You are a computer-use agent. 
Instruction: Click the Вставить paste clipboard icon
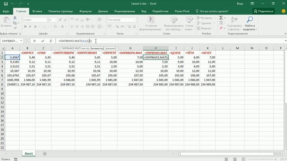coord(7,20)
